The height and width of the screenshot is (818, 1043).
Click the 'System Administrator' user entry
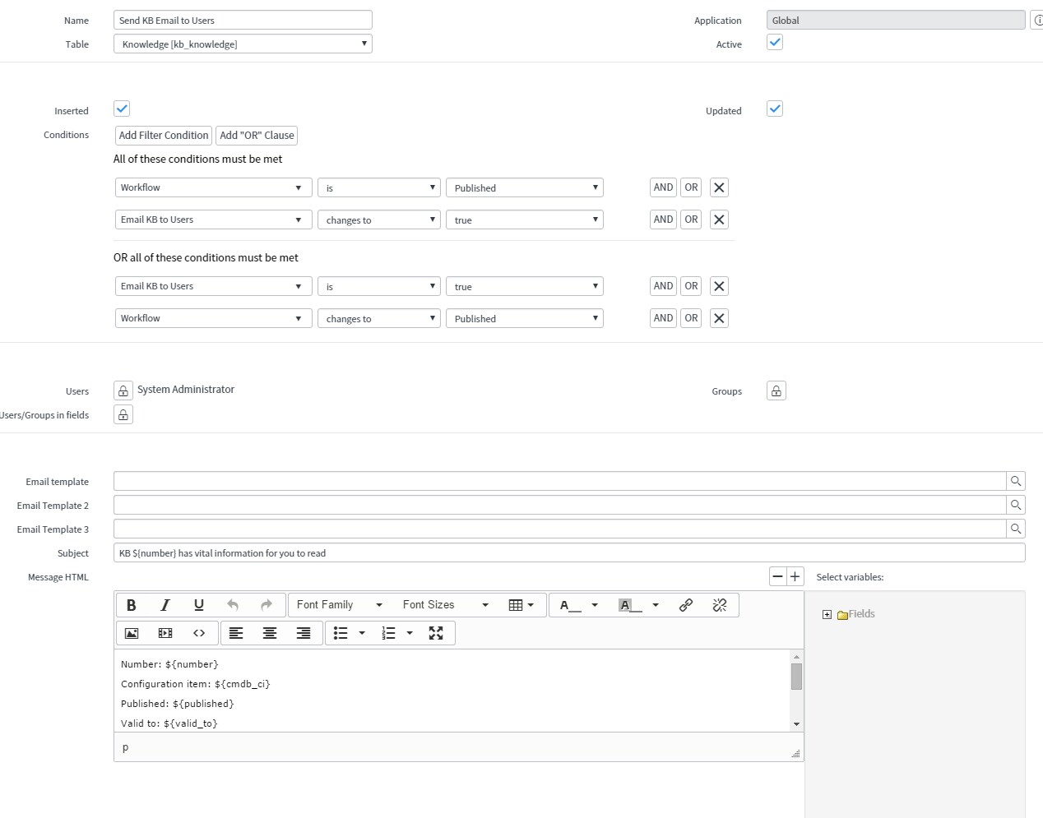tap(186, 390)
